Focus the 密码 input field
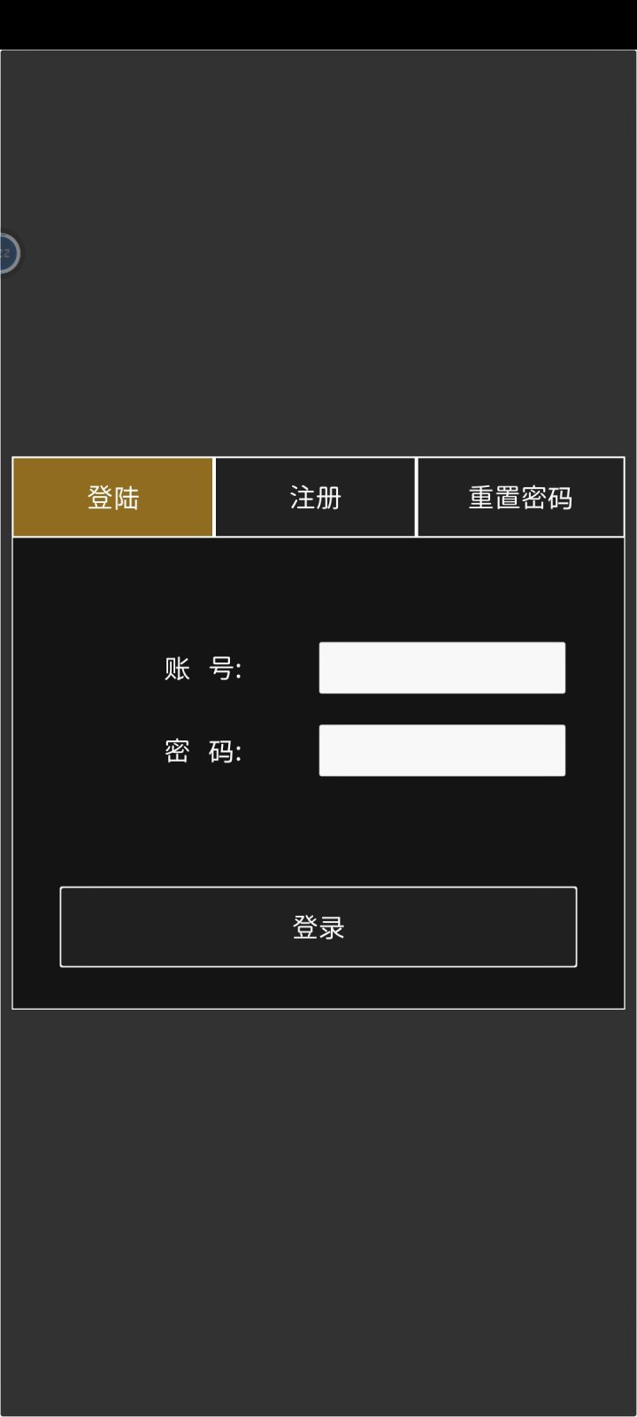 point(442,750)
